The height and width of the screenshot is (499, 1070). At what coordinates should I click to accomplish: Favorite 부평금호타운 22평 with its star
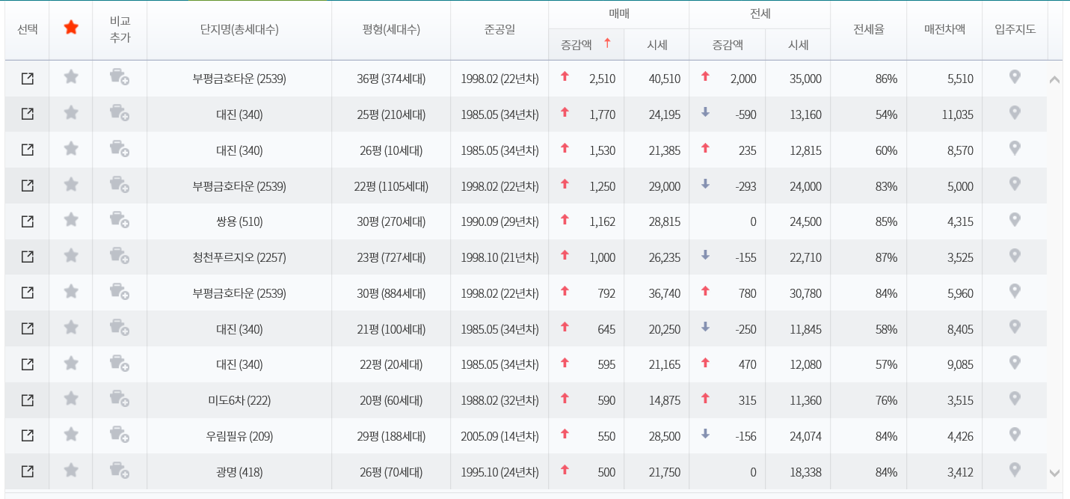[x=71, y=184]
